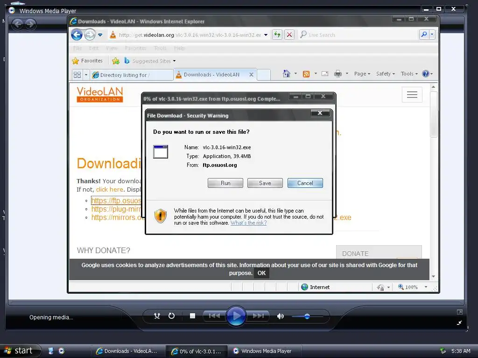Click the IE stop loading button
Screen dimensions: 478x358
(x=289, y=34)
